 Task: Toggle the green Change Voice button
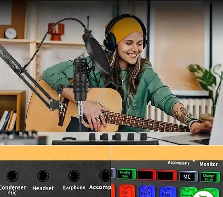click(x=210, y=177)
